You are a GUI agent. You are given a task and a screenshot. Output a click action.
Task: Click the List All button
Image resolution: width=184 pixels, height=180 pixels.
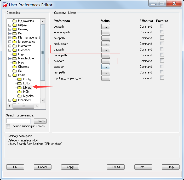(x=116, y=167)
